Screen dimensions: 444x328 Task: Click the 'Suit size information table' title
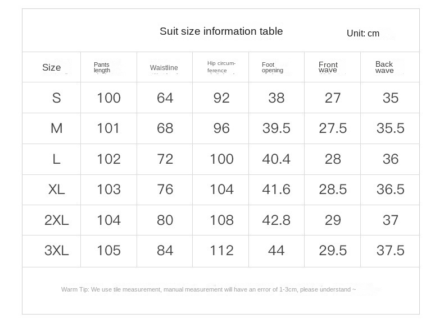(221, 31)
